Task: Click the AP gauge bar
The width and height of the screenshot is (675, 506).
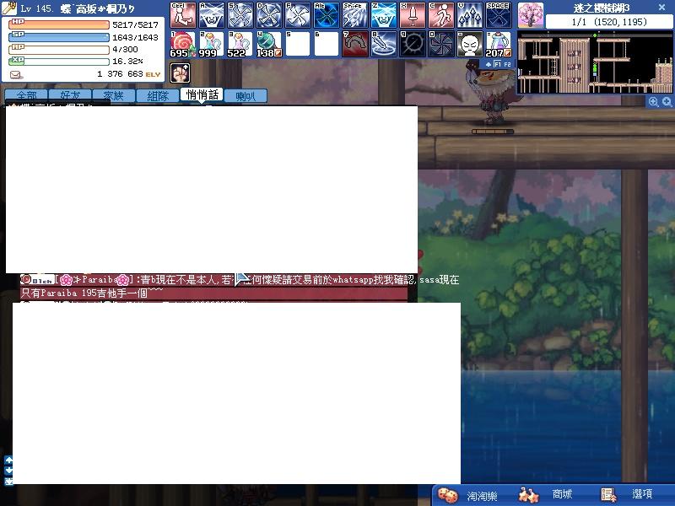Action: pos(59,49)
